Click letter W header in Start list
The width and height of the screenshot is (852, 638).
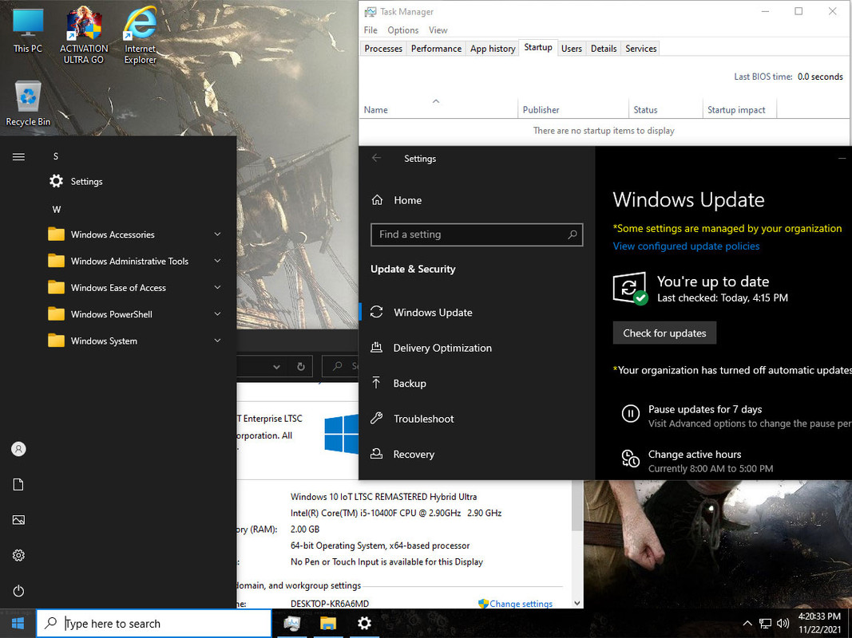57,210
